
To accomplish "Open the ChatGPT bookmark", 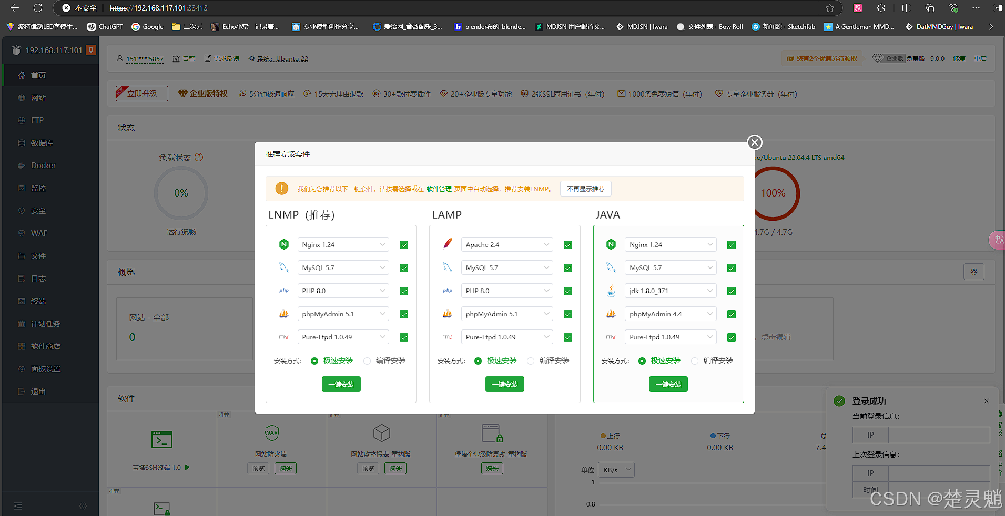I will click(105, 27).
